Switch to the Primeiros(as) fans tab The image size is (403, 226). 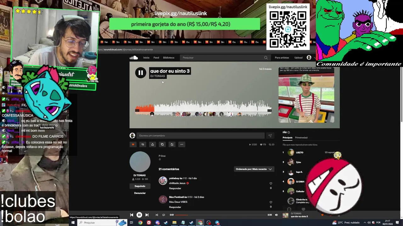point(301,137)
